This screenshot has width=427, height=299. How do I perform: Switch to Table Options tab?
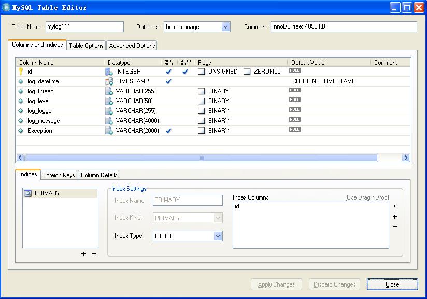click(86, 46)
